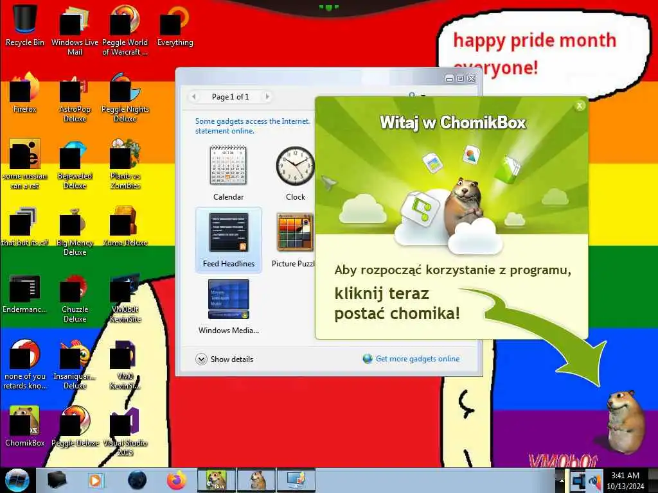
Task: Select the Calendar gadget
Action: pyautogui.click(x=228, y=172)
